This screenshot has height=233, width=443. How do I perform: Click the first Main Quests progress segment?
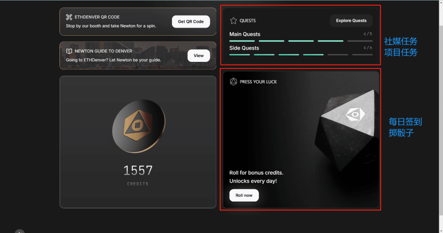[x=242, y=41]
